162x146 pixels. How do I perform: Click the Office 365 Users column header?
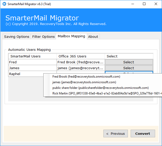tap(81, 56)
